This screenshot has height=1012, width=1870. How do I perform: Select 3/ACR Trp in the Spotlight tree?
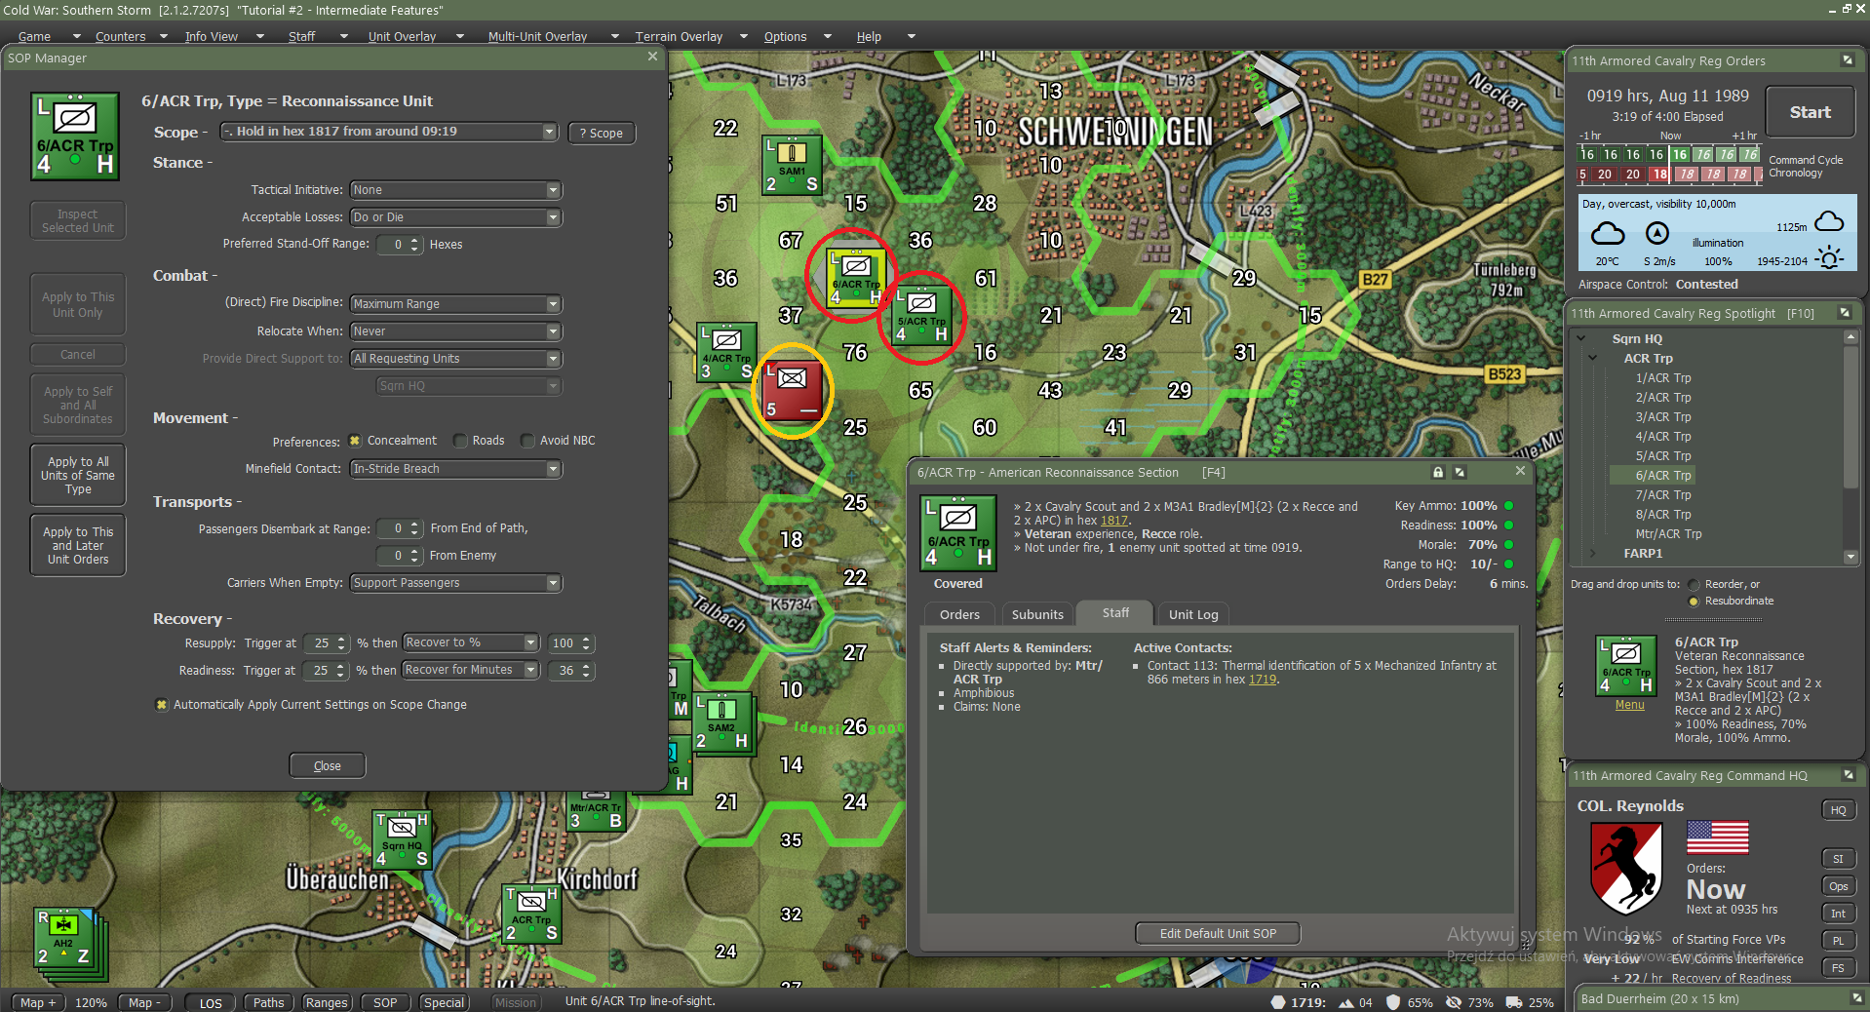[1663, 417]
